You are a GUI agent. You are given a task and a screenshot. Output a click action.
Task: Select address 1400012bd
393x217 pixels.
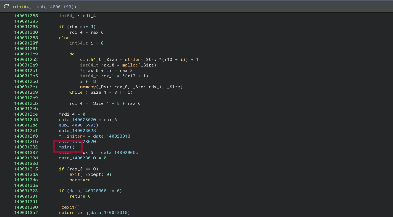[x=26, y=81]
